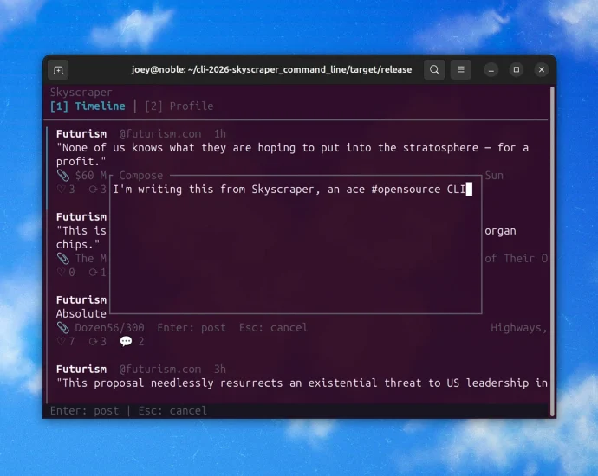
Task: Click "Esc: cancel" in bottom status bar
Action: click(x=172, y=411)
